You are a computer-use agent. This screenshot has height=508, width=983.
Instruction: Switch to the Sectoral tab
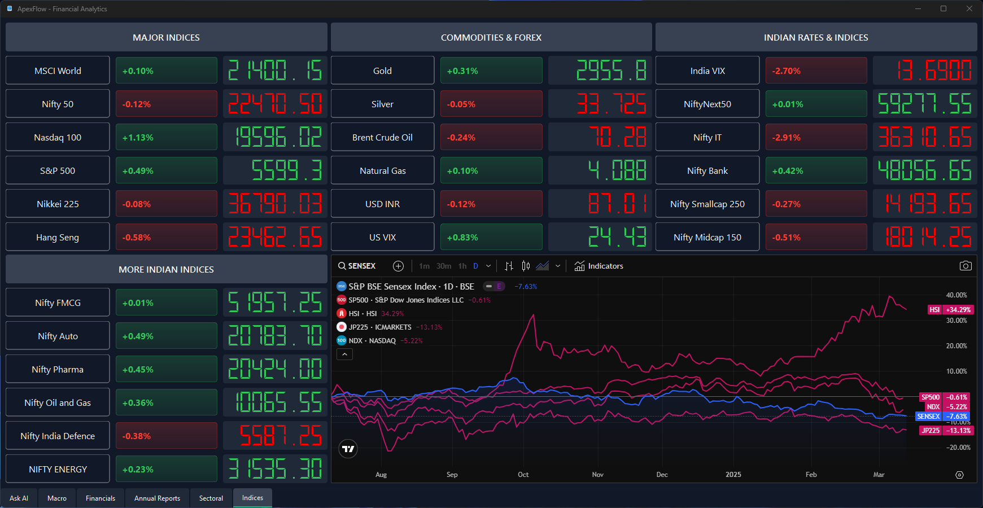point(211,498)
